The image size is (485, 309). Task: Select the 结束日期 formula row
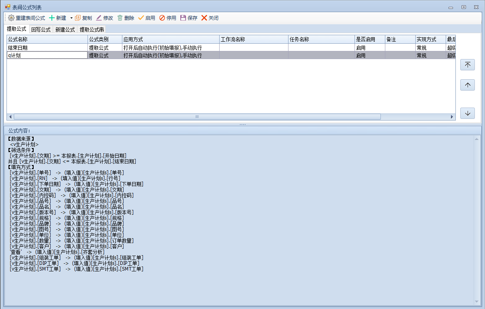47,48
